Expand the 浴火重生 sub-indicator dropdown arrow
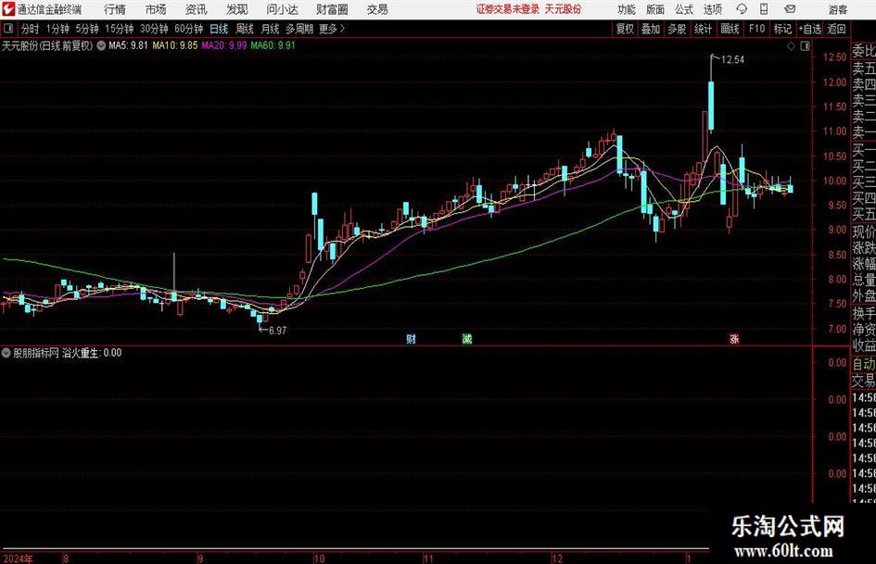Screen dimensions: 876x564 point(6,353)
